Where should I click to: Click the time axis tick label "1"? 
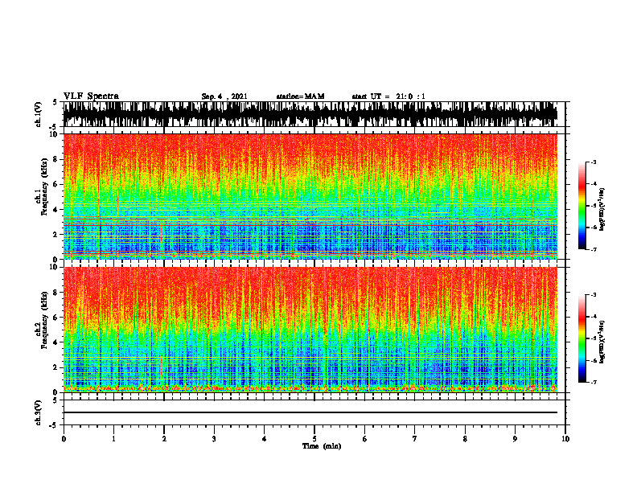pos(113,439)
